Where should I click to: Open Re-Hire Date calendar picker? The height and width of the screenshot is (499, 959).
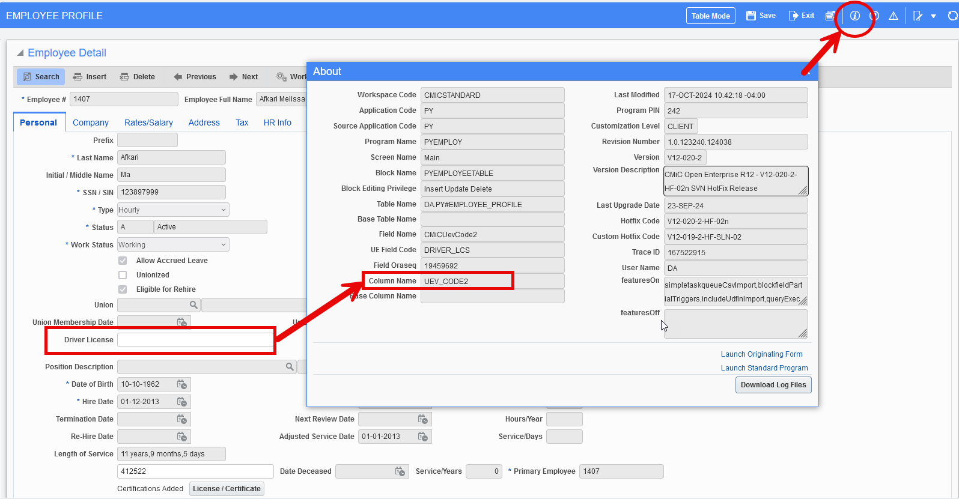[x=182, y=437]
